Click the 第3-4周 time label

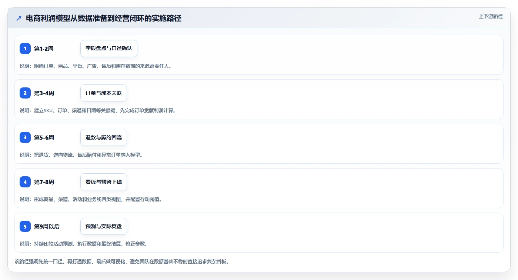point(44,93)
